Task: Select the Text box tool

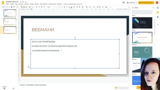Action: (24, 7)
